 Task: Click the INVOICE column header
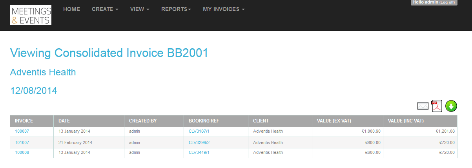pos(32,121)
